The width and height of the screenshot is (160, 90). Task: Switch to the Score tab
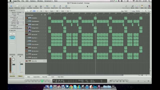click(53, 77)
